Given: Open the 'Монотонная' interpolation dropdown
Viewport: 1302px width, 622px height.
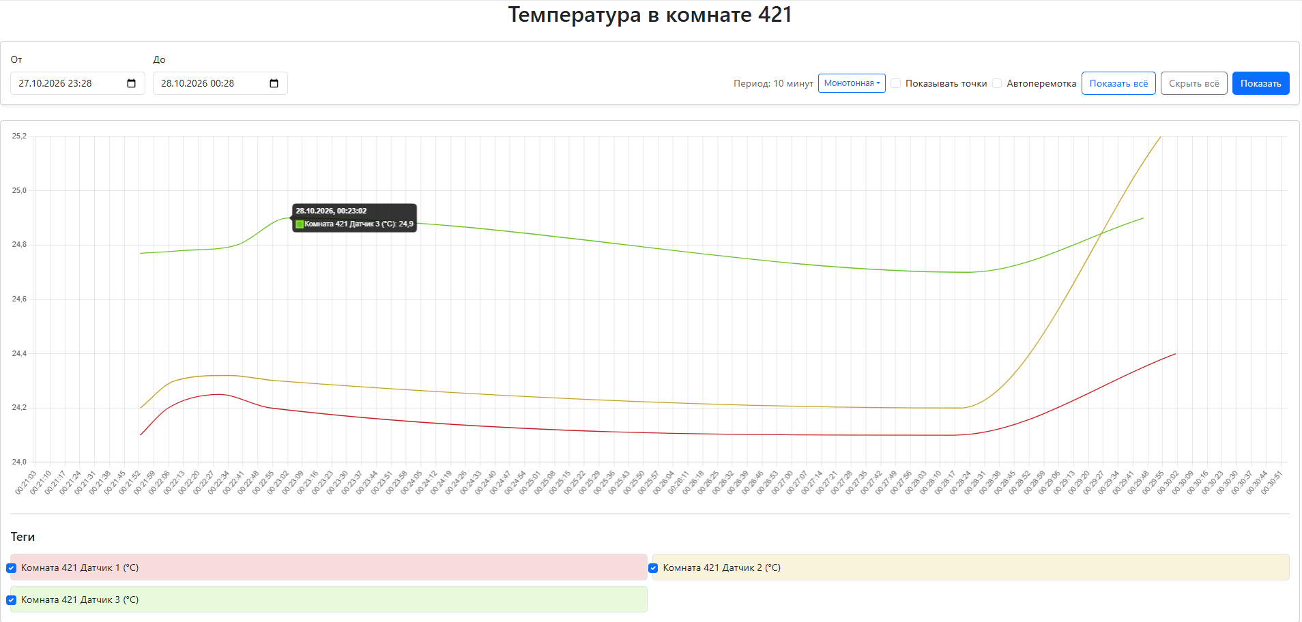Looking at the screenshot, I should 852,83.
